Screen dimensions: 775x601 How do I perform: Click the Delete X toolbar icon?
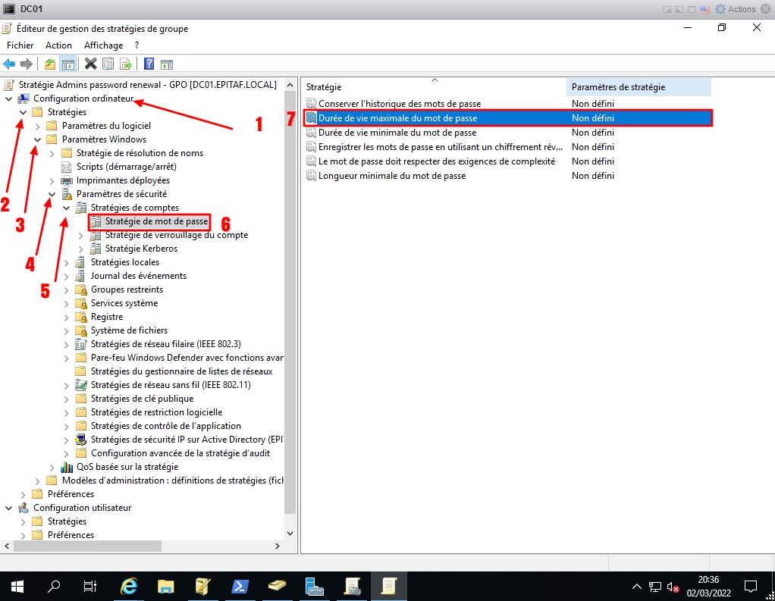[x=90, y=64]
